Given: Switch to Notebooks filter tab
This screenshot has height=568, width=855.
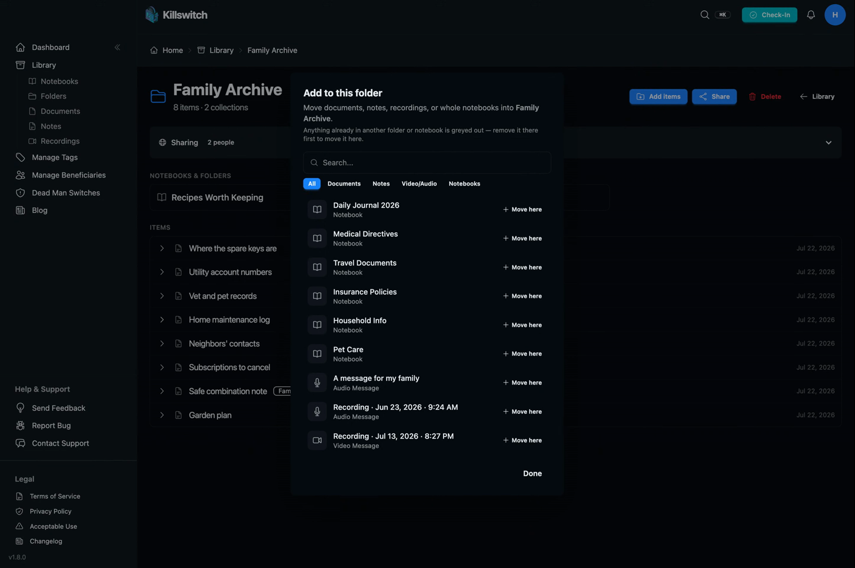Looking at the screenshot, I should (464, 183).
